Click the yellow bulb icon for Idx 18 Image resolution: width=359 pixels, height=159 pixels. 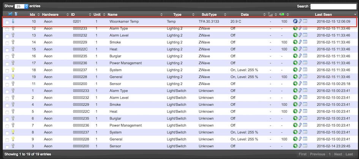click(x=13, y=69)
